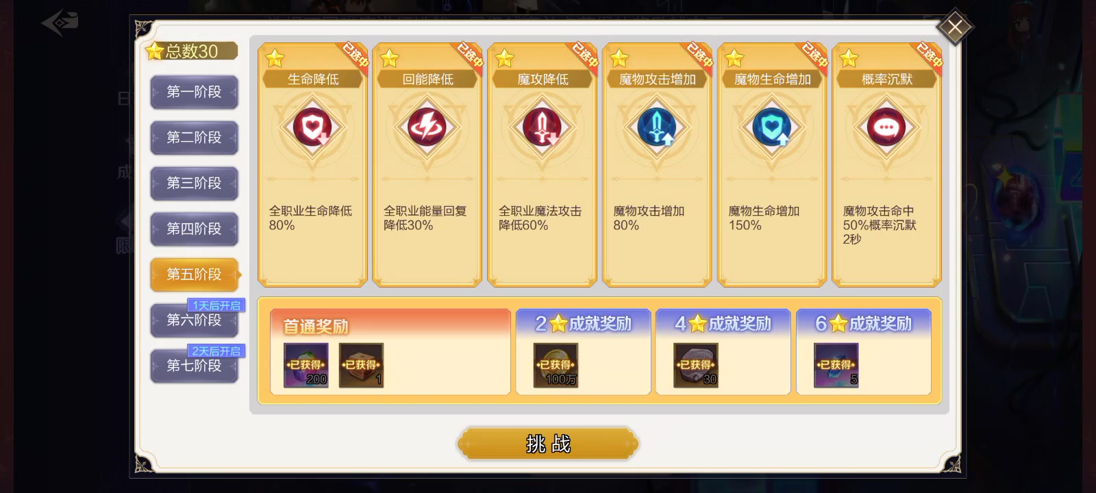Viewport: 1096px width, 493px height.
Task: Start the 挑战 challenge
Action: tap(548, 444)
